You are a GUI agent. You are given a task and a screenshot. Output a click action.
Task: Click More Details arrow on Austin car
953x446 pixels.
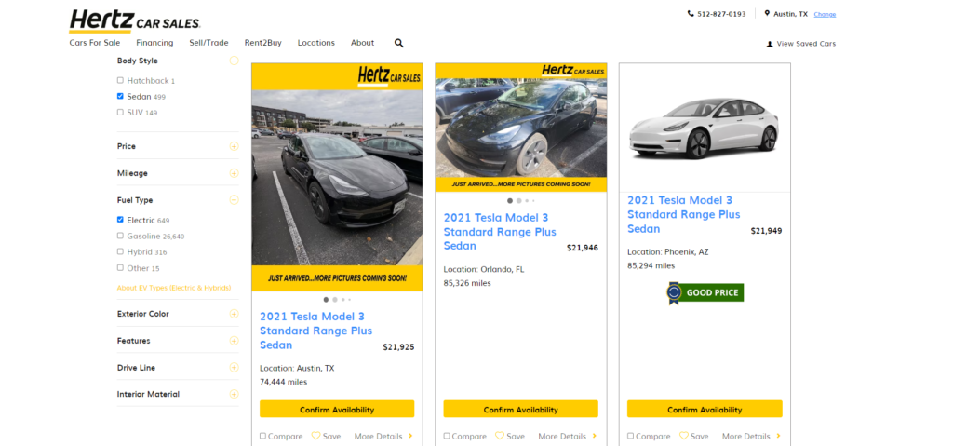[410, 436]
